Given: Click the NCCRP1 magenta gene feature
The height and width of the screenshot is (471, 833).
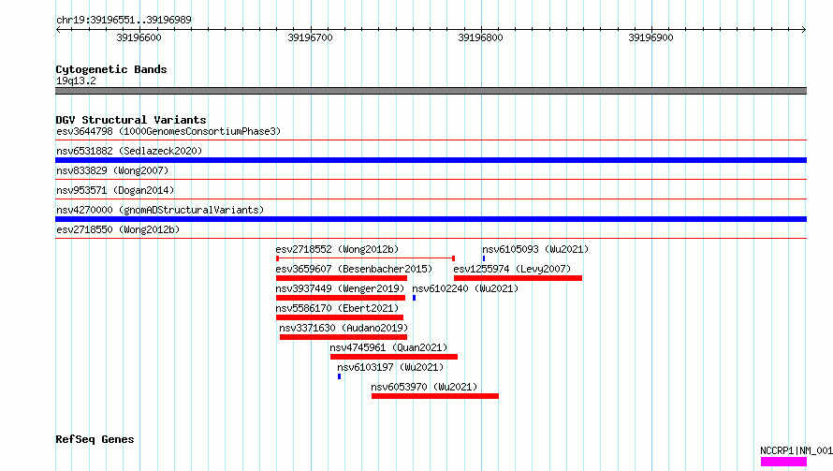Looking at the screenshot, I should click(783, 462).
